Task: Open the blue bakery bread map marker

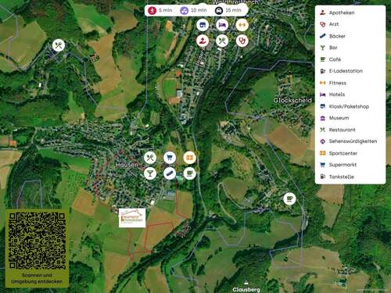Action: point(170,173)
